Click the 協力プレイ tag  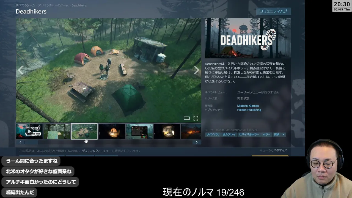pyautogui.click(x=229, y=134)
